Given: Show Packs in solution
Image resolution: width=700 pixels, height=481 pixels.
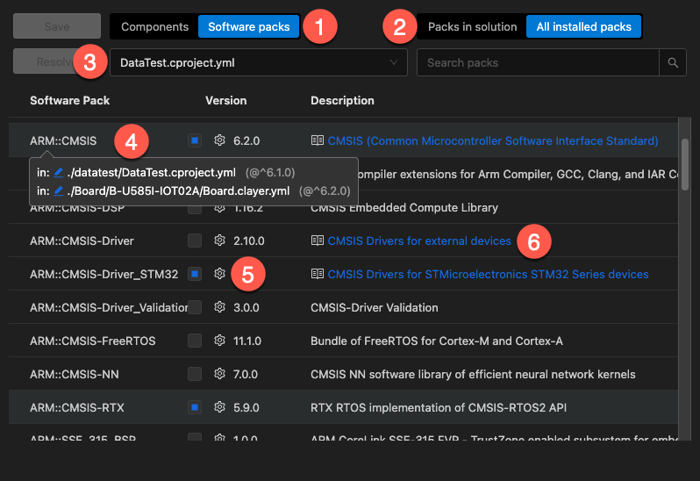Looking at the screenshot, I should (x=472, y=27).
